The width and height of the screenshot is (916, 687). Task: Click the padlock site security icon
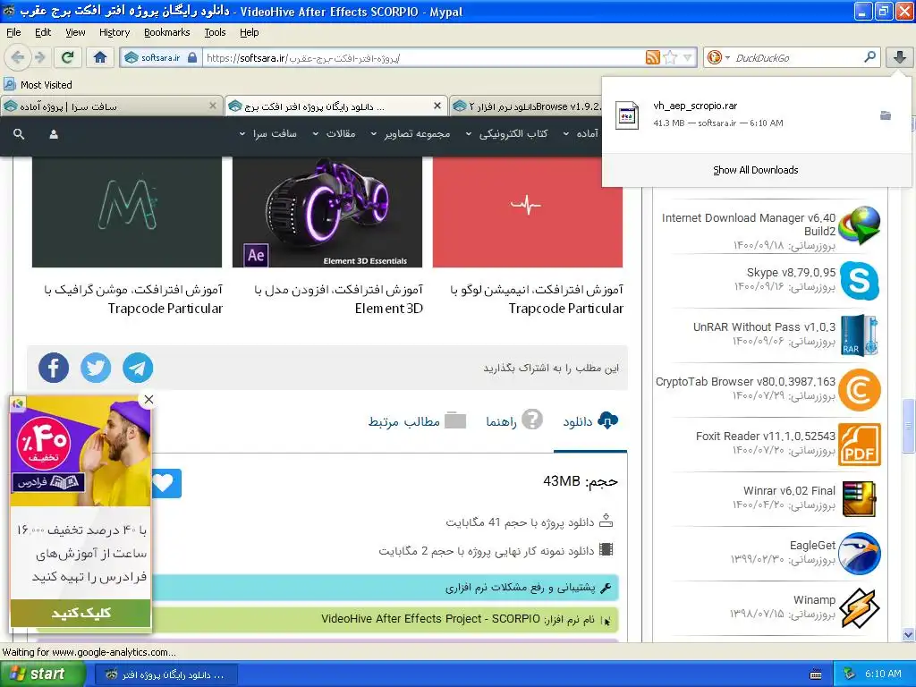(x=192, y=58)
